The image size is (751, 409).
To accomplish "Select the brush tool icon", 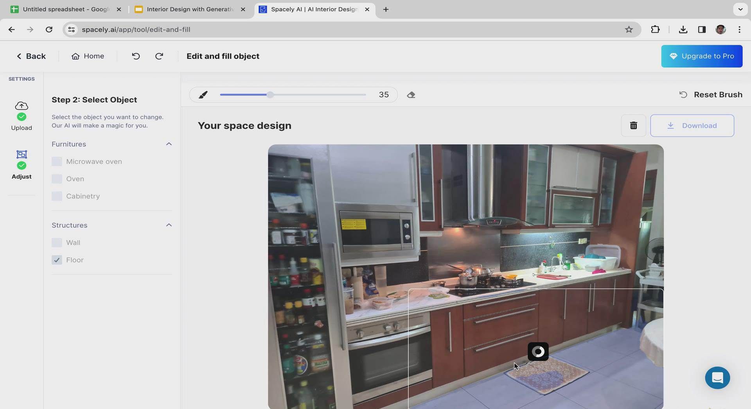I will point(203,95).
